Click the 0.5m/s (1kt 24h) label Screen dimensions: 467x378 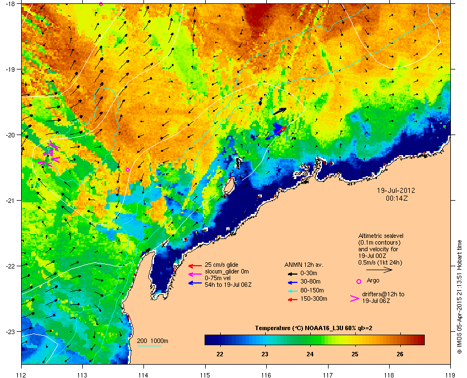(380, 262)
